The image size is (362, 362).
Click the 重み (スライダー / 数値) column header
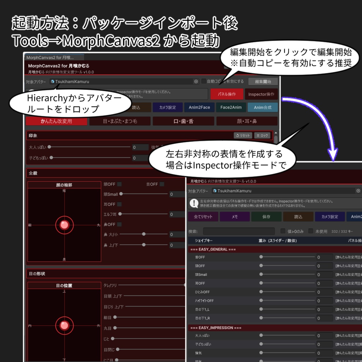(278, 240)
